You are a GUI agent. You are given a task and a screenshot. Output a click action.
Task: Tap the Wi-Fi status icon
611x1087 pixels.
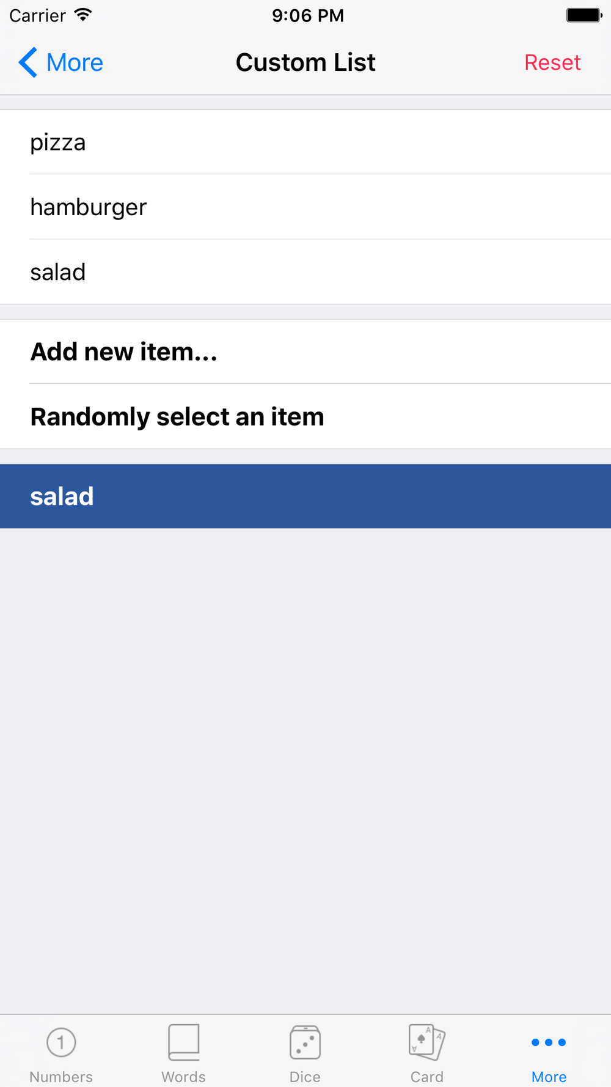coord(83,15)
